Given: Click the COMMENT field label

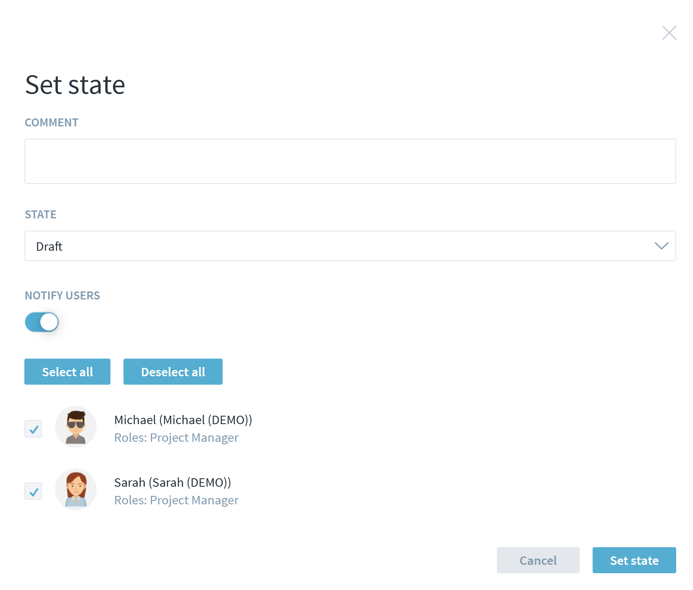Looking at the screenshot, I should tap(52, 123).
